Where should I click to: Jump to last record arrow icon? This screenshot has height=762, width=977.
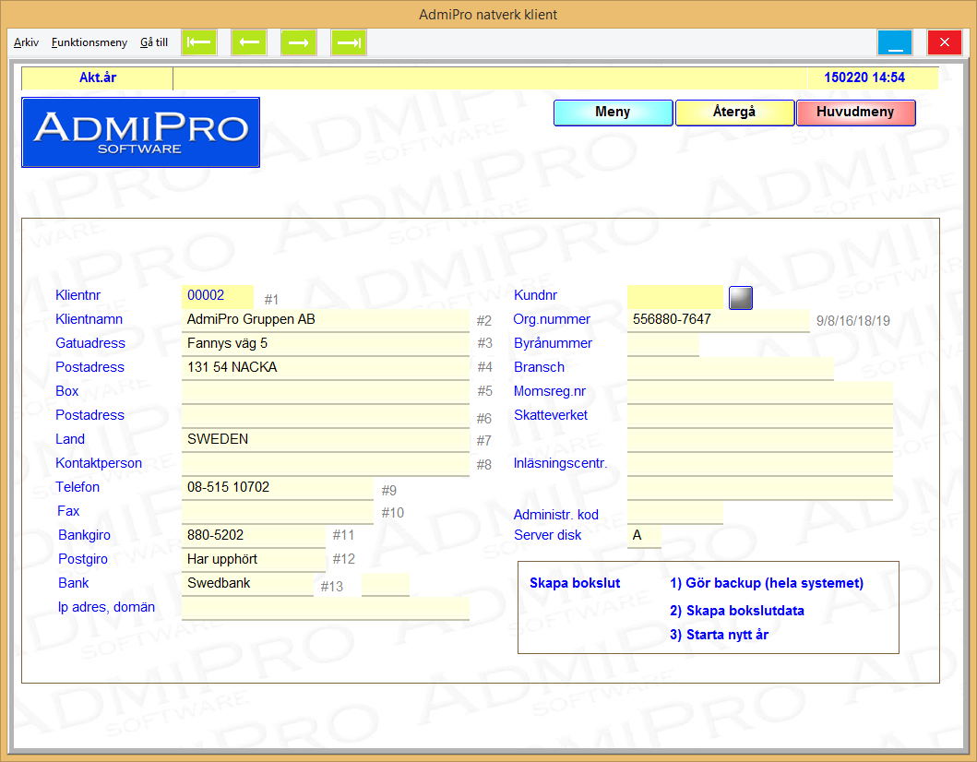349,42
